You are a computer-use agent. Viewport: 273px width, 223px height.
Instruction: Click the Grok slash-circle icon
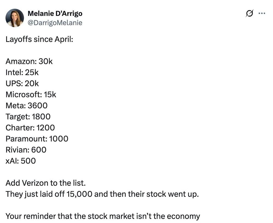(250, 13)
